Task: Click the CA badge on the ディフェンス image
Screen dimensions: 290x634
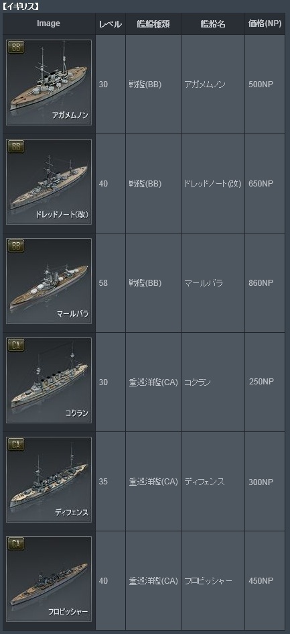Action: click(x=16, y=444)
